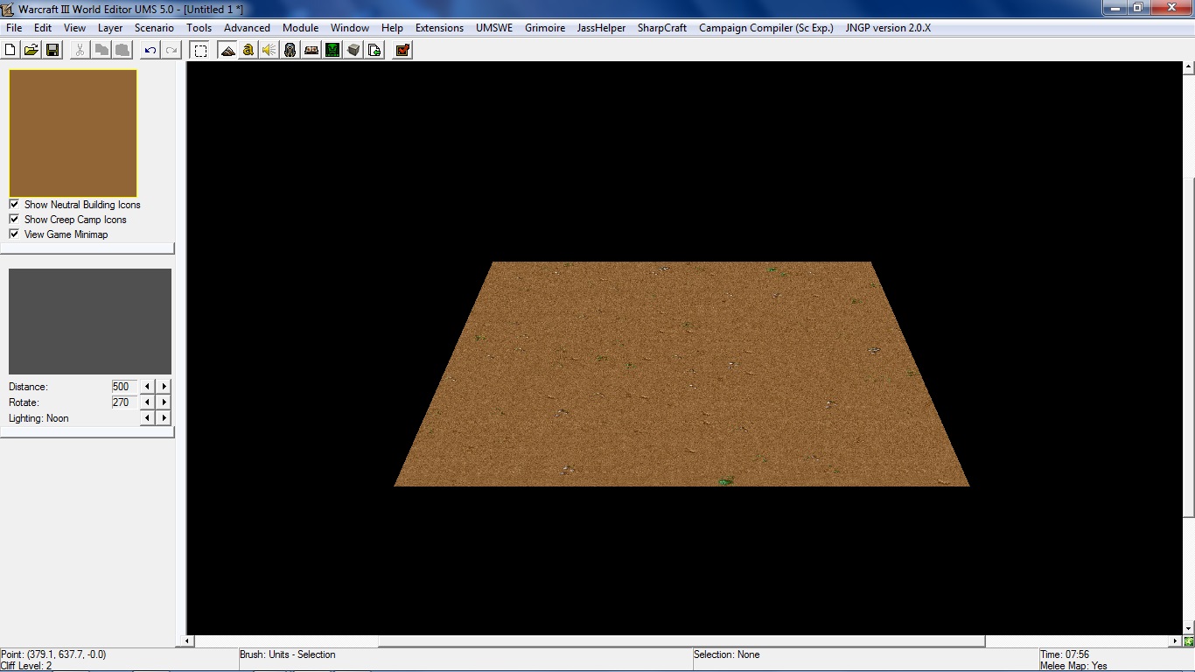Open the Object Editor helmet icon
Screen dimensions: 1195x672
point(290,50)
